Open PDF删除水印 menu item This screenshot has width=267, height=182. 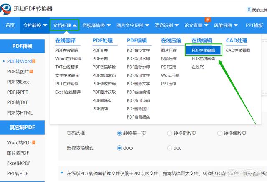point(138,67)
